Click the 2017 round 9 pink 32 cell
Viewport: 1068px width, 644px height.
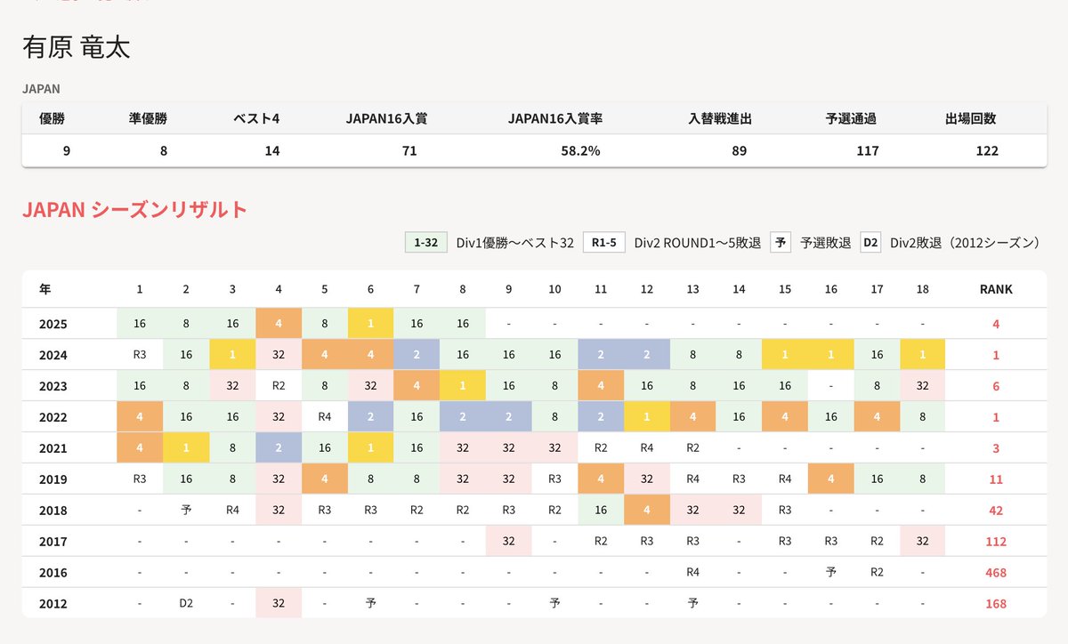[508, 542]
